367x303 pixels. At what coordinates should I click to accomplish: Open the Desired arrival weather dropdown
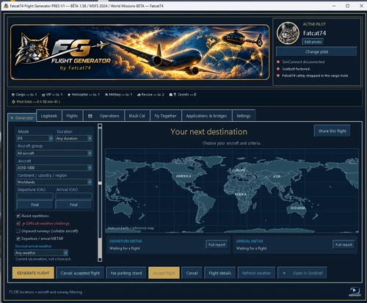coord(41,253)
